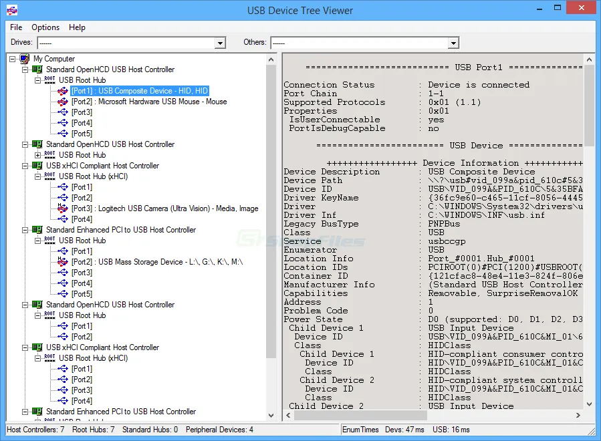
Task: Click the device tree vertical scrollbar thumb
Action: pyautogui.click(x=271, y=212)
